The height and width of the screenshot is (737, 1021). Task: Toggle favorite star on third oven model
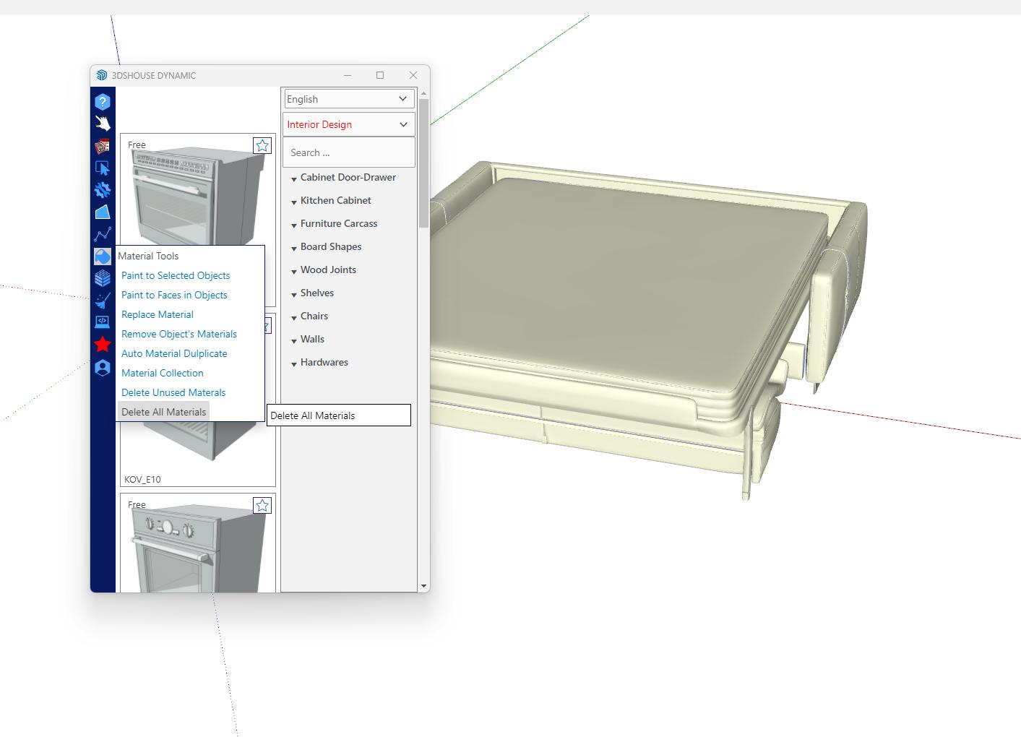(x=262, y=506)
